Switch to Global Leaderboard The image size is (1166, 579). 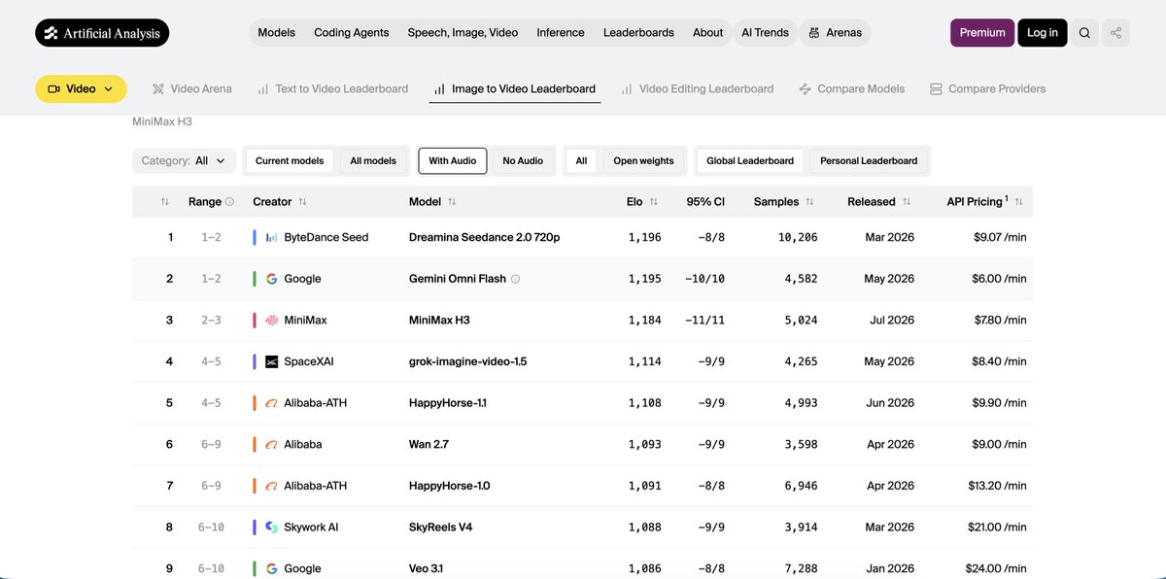click(750, 161)
